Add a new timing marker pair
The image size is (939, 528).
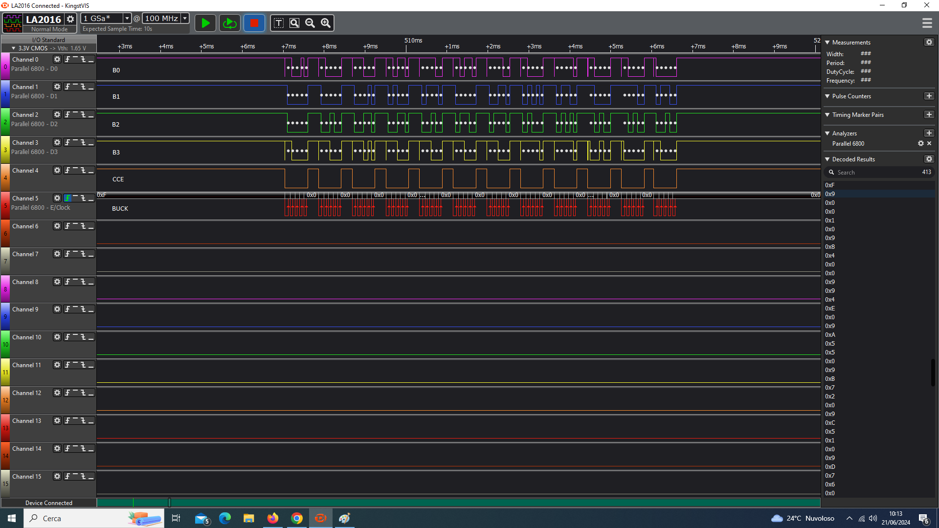point(929,114)
